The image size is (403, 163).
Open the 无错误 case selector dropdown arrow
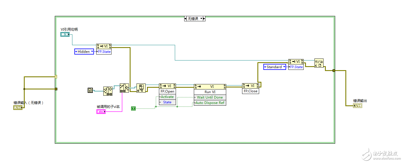coord(201,18)
